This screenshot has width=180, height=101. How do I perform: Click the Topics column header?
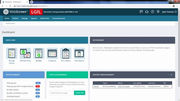pyautogui.click(x=105, y=83)
